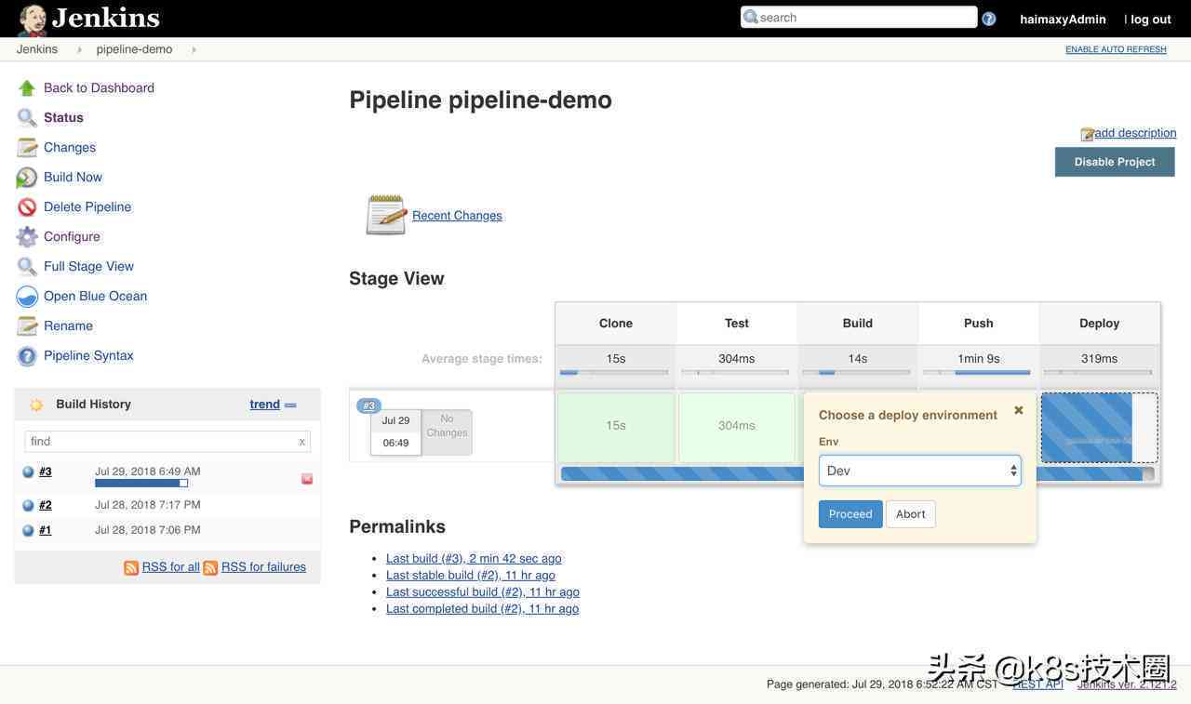This screenshot has width=1191, height=704.
Task: Click the Open Blue Ocean icon
Action: click(27, 297)
